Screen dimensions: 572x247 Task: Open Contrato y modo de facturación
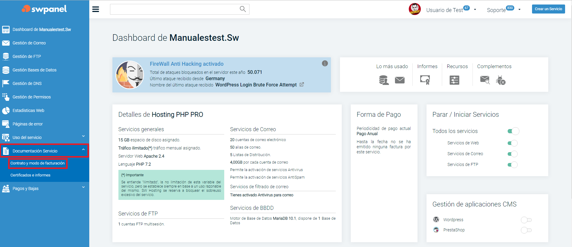pos(38,163)
